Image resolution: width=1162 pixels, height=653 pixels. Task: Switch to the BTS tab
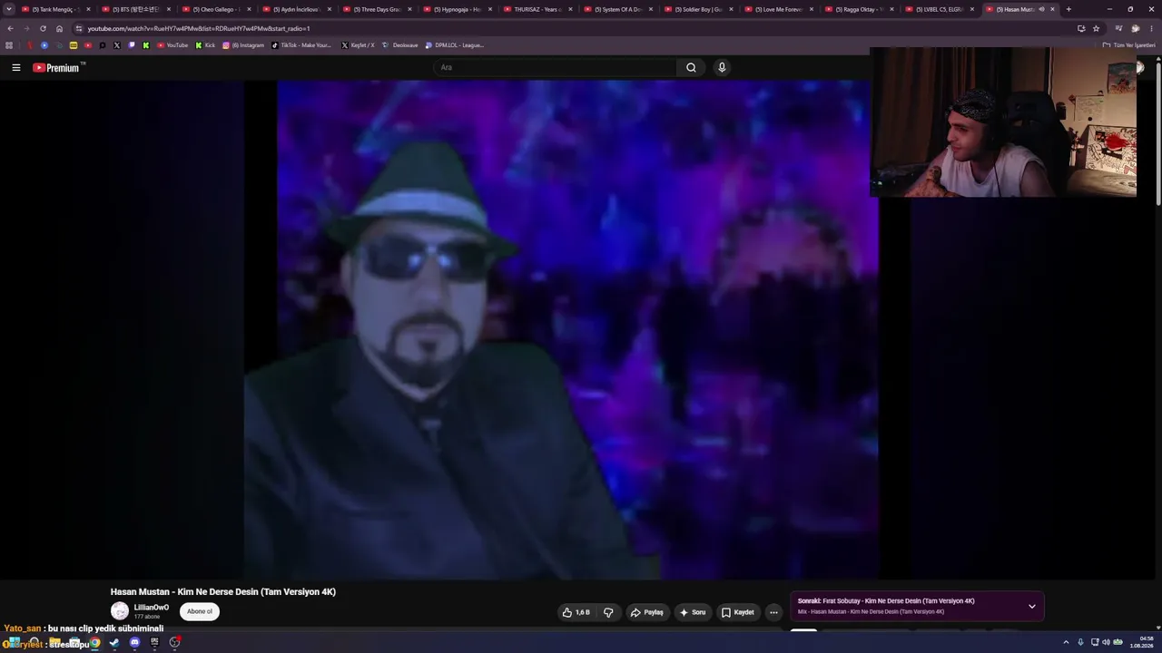point(134,9)
